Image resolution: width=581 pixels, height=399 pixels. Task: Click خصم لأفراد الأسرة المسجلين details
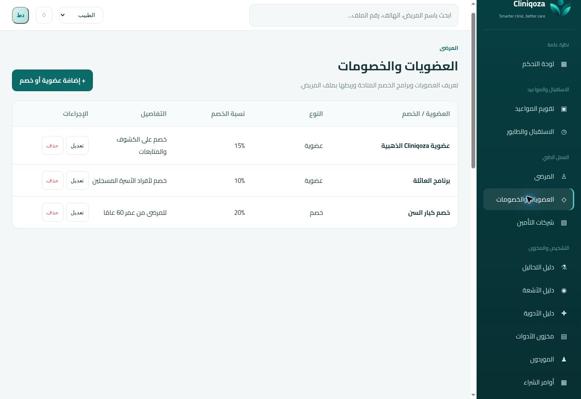tap(130, 181)
